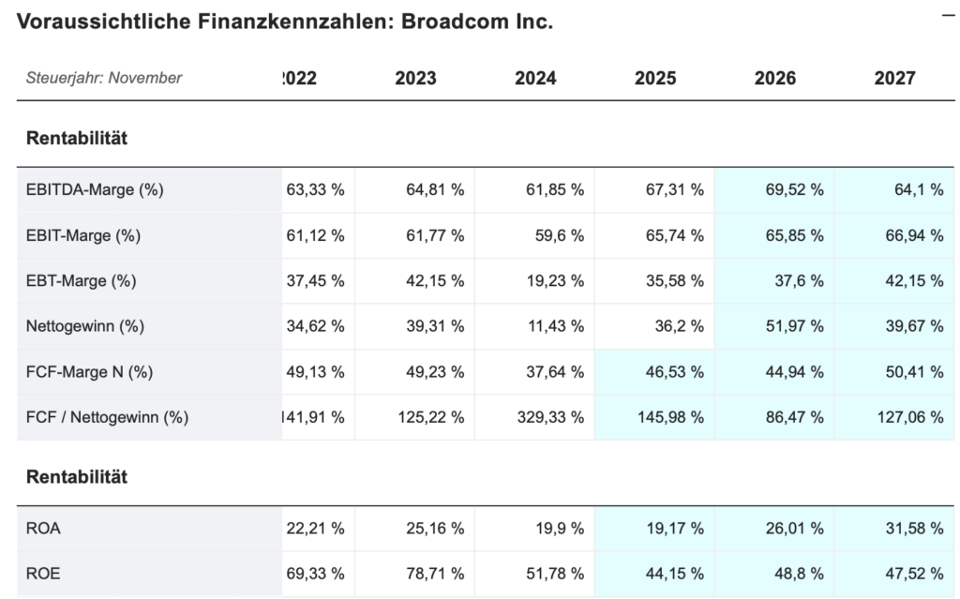This screenshot has width=960, height=599.
Task: Click the EBITDA-Marge (%) row label
Action: 95,190
